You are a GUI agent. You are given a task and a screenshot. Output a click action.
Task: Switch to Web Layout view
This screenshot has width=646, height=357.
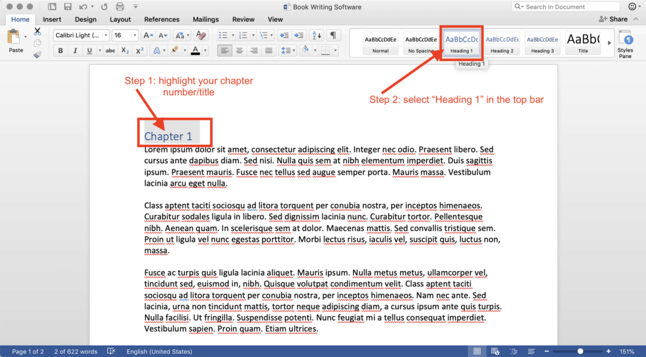[495, 351]
